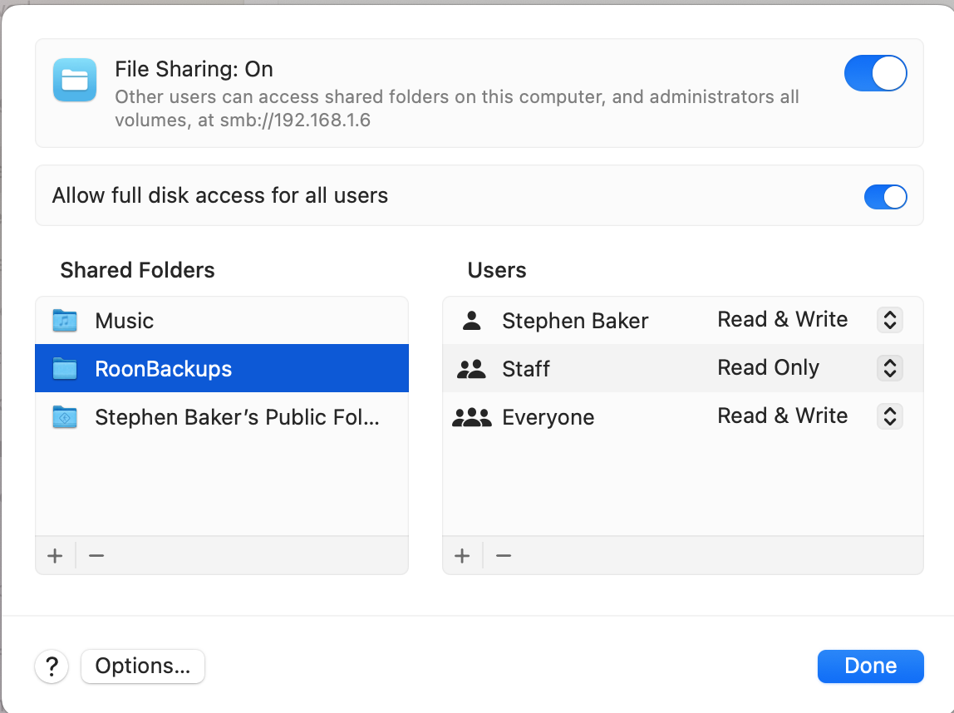Disable full disk access for all users

pyautogui.click(x=885, y=196)
